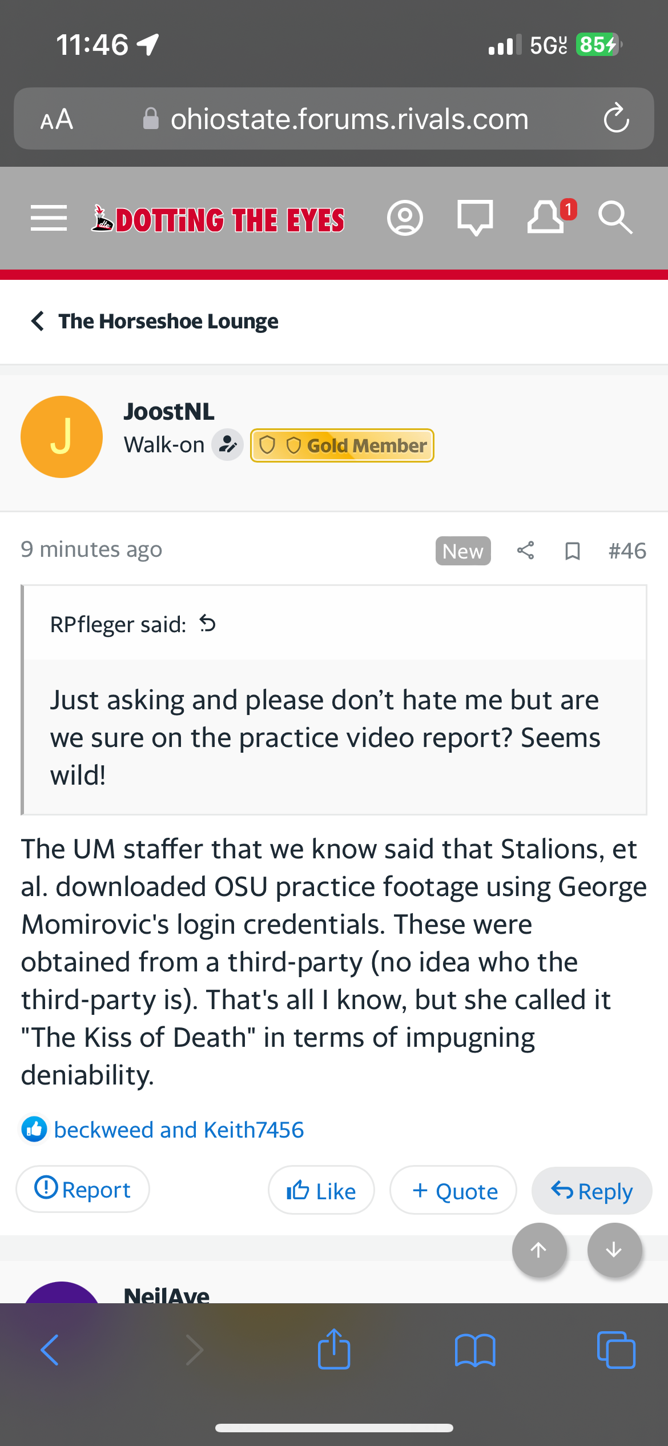668x1446 pixels.
Task: Like JoostNL's post
Action: point(321,1191)
